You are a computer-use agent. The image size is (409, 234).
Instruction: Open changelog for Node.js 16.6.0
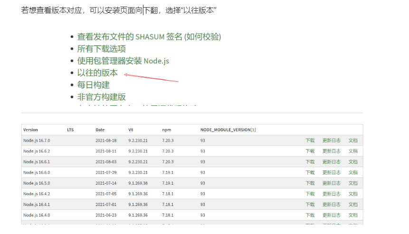(x=331, y=172)
